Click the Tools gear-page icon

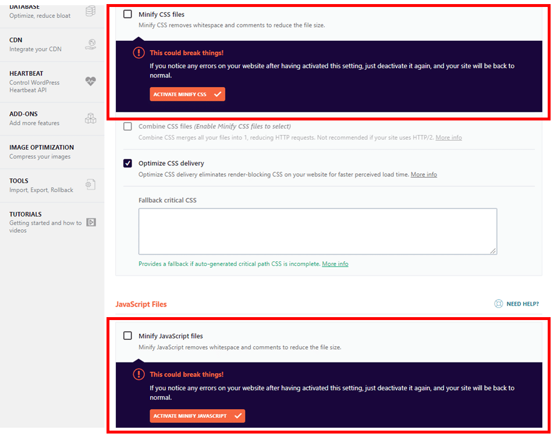pyautogui.click(x=90, y=185)
